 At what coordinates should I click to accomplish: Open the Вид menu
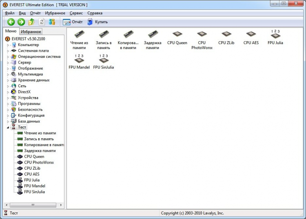coord(22,13)
